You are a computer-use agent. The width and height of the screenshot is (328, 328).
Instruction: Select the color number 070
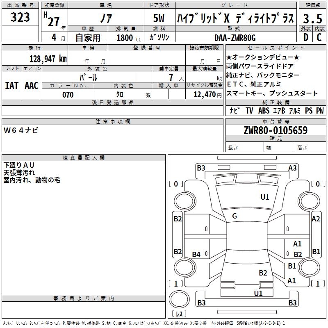click(68, 95)
